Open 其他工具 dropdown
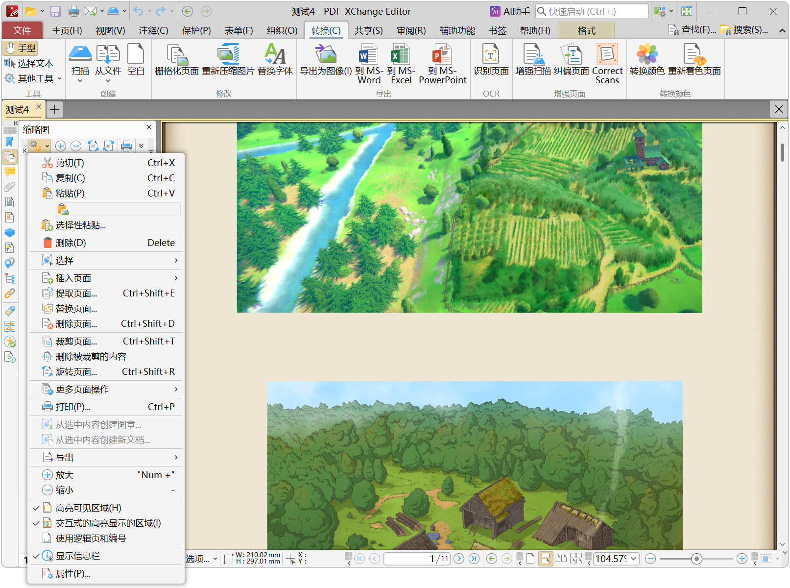This screenshot has height=588, width=790. pyautogui.click(x=33, y=78)
